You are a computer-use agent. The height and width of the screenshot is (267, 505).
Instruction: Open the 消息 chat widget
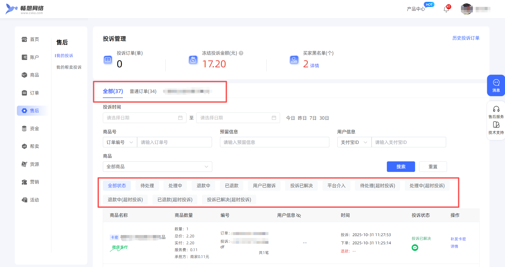point(496,85)
